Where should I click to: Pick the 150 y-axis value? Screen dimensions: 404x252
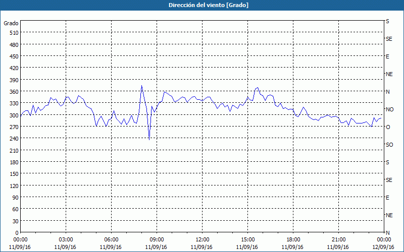14,174
